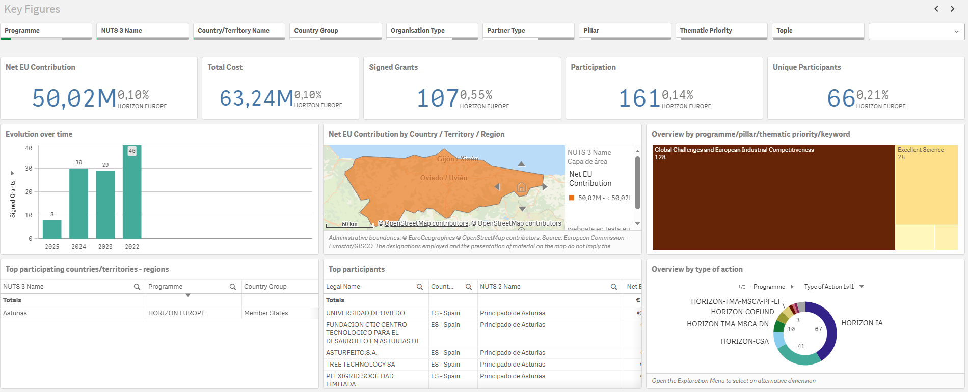Click UNIVERSIDAD DE OVIEDO row

point(365,313)
